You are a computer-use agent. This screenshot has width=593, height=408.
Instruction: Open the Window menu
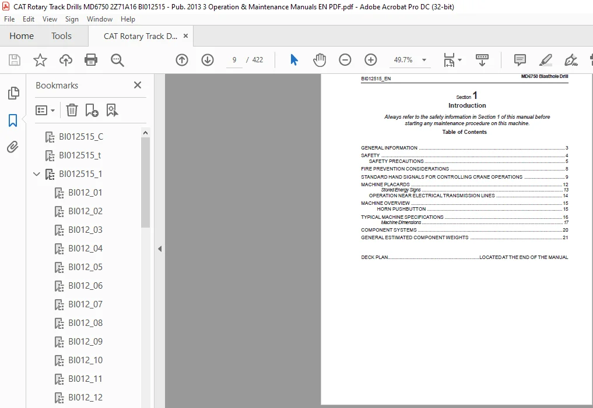[100, 19]
